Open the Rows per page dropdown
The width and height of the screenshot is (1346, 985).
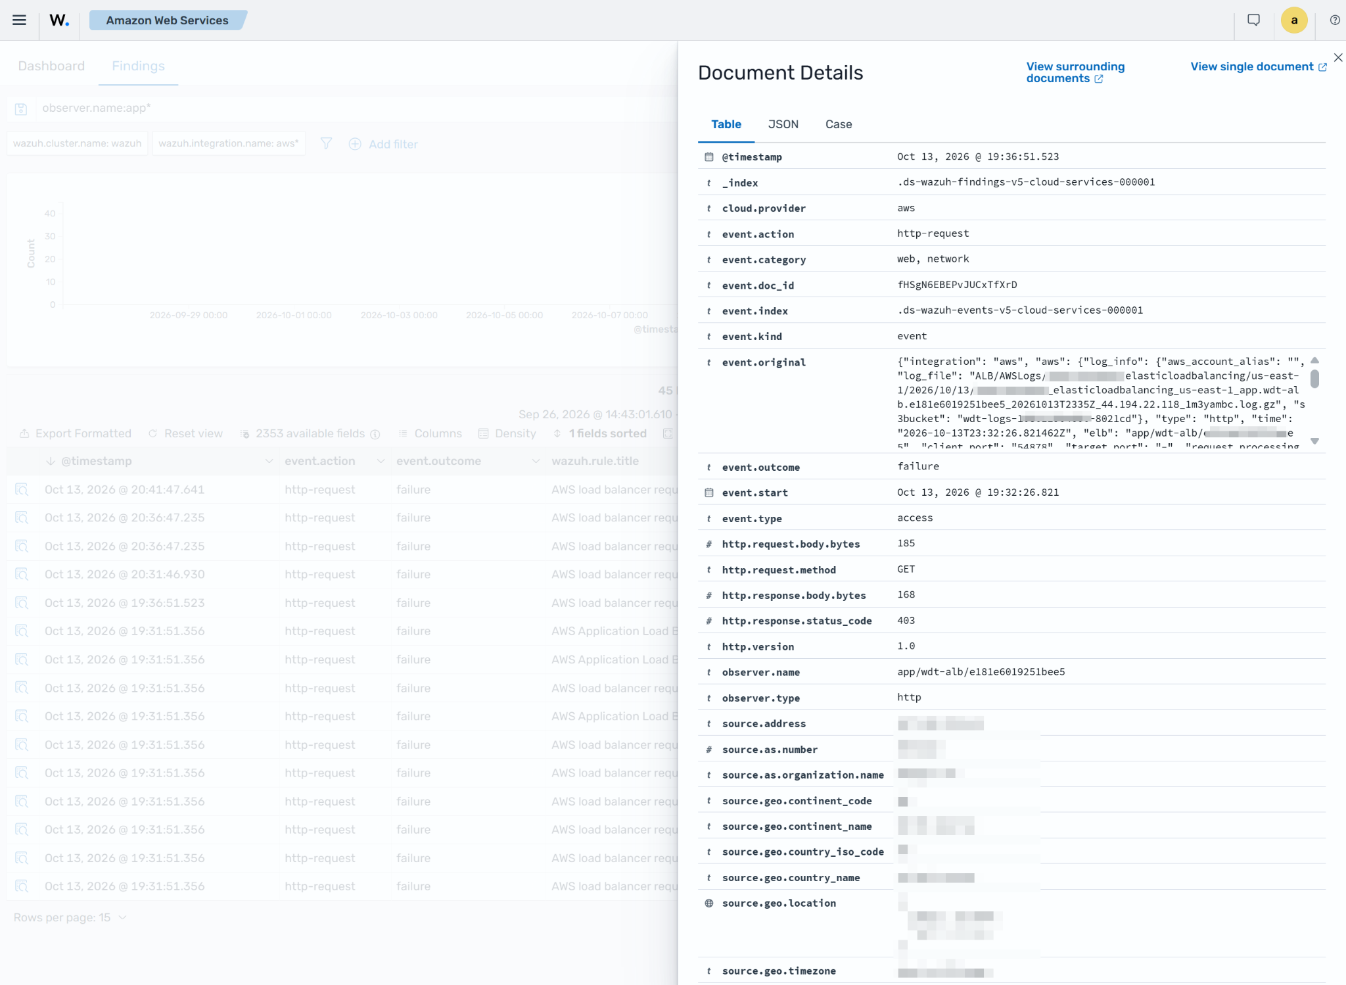pyautogui.click(x=70, y=917)
